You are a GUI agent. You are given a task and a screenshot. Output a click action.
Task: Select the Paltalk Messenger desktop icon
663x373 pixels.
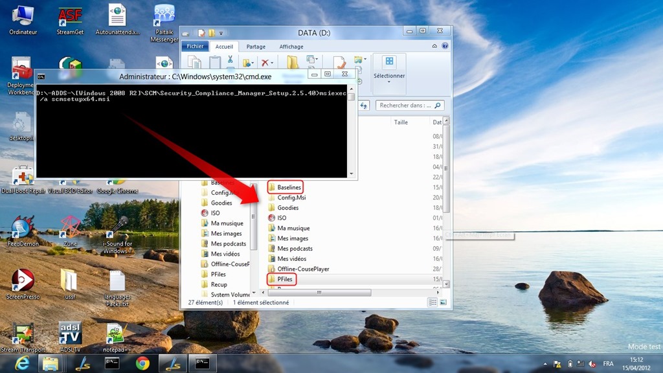click(x=164, y=23)
